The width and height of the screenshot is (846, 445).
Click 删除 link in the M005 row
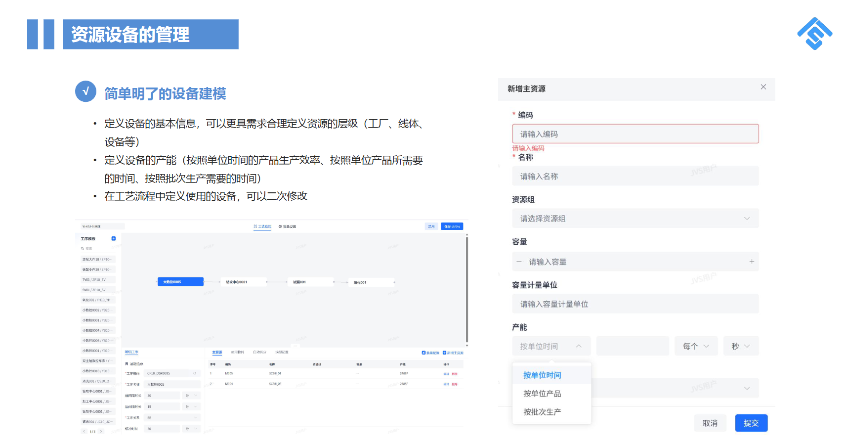coord(455,374)
